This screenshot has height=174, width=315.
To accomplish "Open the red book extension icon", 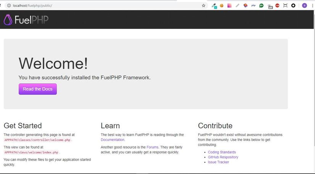I will click(x=245, y=6).
